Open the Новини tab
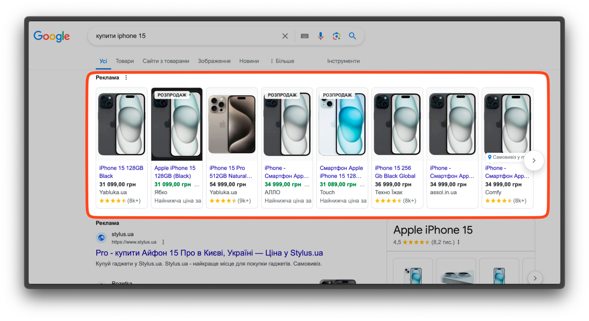Screen dimensions: 589x321 point(249,61)
